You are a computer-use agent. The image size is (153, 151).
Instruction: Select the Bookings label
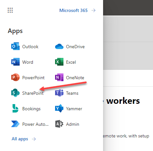(x=32, y=109)
